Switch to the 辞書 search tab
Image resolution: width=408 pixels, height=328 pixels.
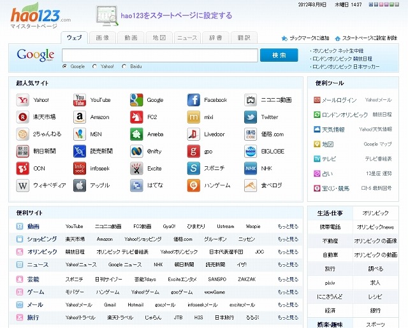tap(215, 38)
